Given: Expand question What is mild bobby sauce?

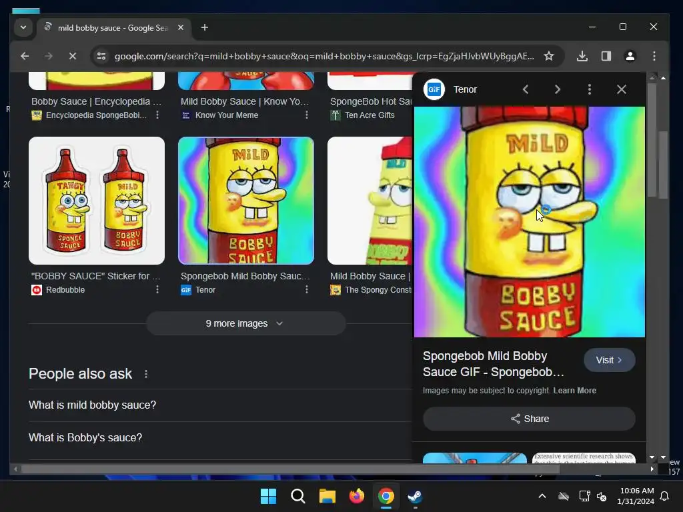Looking at the screenshot, I should pos(220,405).
